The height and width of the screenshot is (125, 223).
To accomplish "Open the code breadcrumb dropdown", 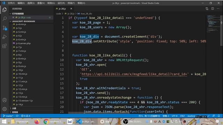I will [x=59, y=14].
